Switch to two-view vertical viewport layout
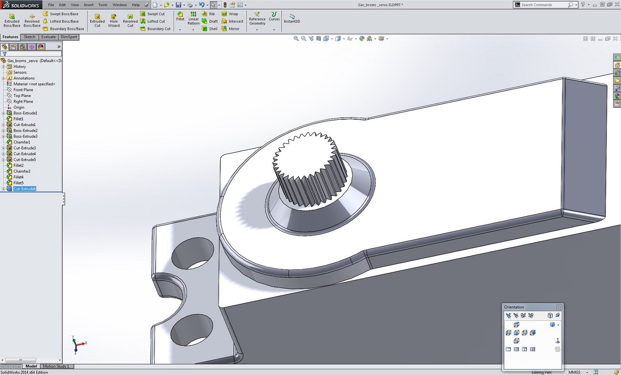The width and height of the screenshot is (621, 375). 524,349
